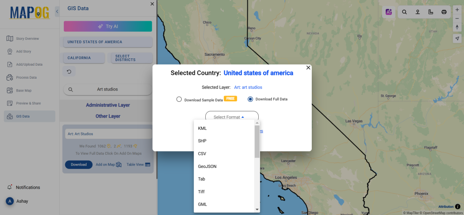This screenshot has height=215, width=464.
Task: Reset bearing with the compass icon
Action: click(457, 27)
